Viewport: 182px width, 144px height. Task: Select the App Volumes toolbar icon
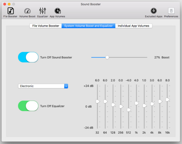click(x=57, y=11)
